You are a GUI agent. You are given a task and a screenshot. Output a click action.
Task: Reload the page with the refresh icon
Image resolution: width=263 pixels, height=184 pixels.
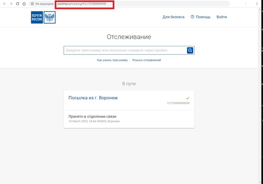[x=17, y=4]
